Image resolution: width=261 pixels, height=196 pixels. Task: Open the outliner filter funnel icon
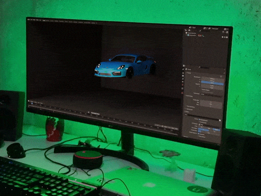tap(223, 32)
